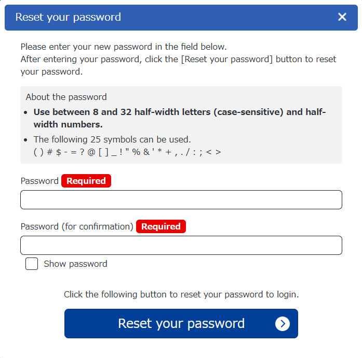Click the Required badge beside Password label
Screen dimensions: 362x358
(86, 181)
